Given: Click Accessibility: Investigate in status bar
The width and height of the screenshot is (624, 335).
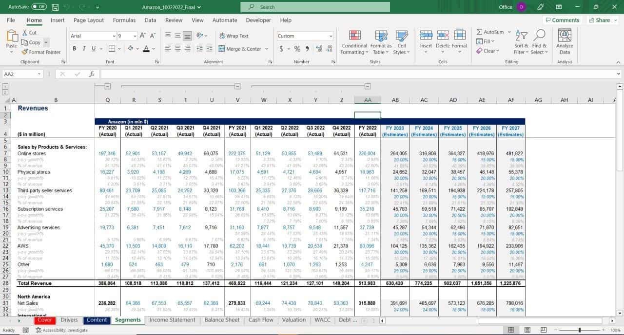Looking at the screenshot, I should point(61,330).
